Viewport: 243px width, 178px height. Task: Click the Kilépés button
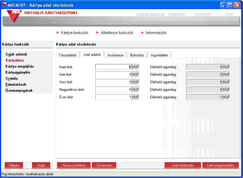[x=14, y=165]
